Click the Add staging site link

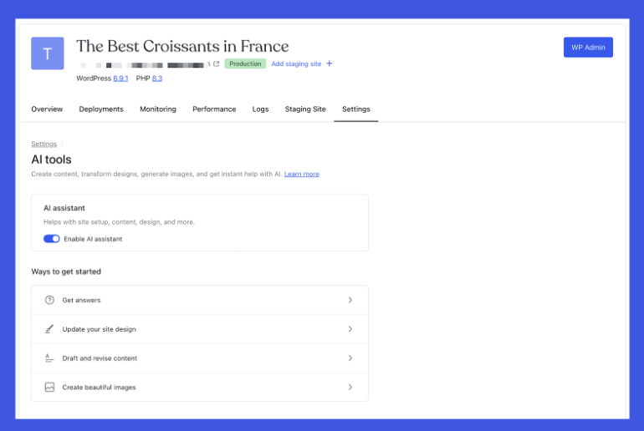(296, 64)
